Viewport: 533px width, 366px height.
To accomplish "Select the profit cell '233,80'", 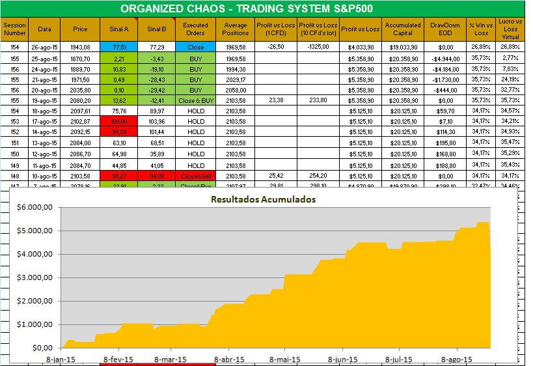I will 318,100.
